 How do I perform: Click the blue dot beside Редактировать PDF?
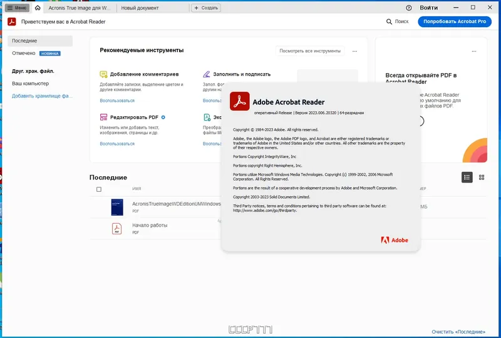click(x=163, y=117)
